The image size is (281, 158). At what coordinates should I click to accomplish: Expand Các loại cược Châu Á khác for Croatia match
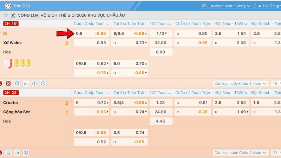[240, 153]
